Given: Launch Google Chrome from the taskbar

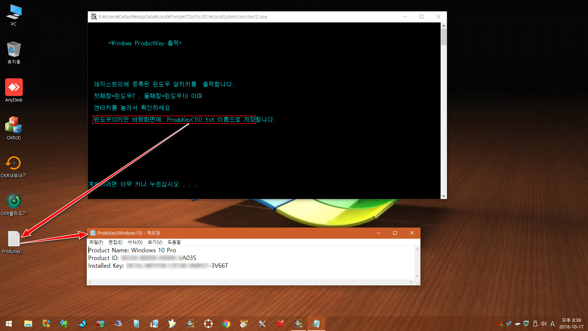Looking at the screenshot, I should tap(226, 324).
